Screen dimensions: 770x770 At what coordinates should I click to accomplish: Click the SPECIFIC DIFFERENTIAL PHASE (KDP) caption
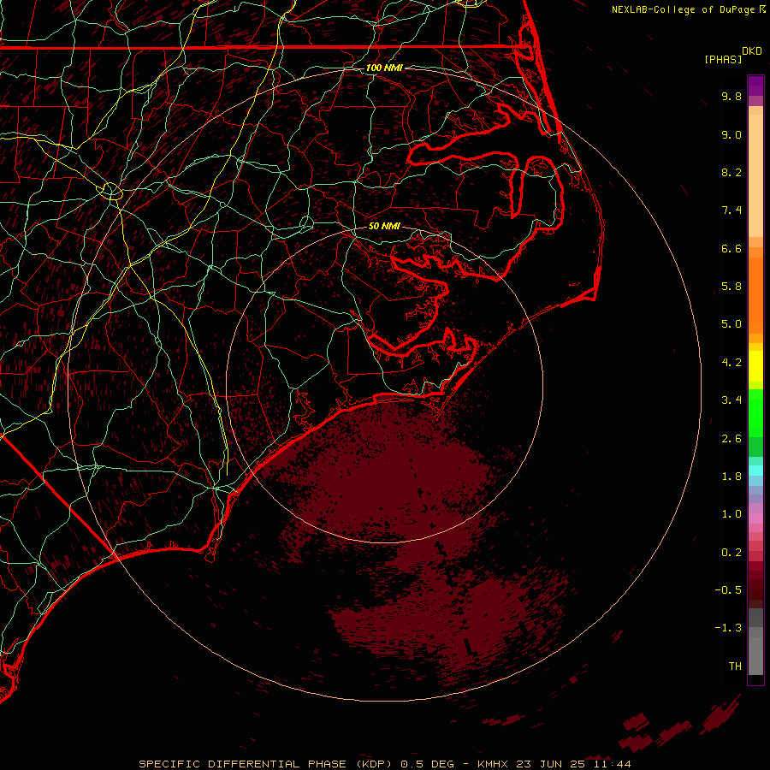point(266,764)
